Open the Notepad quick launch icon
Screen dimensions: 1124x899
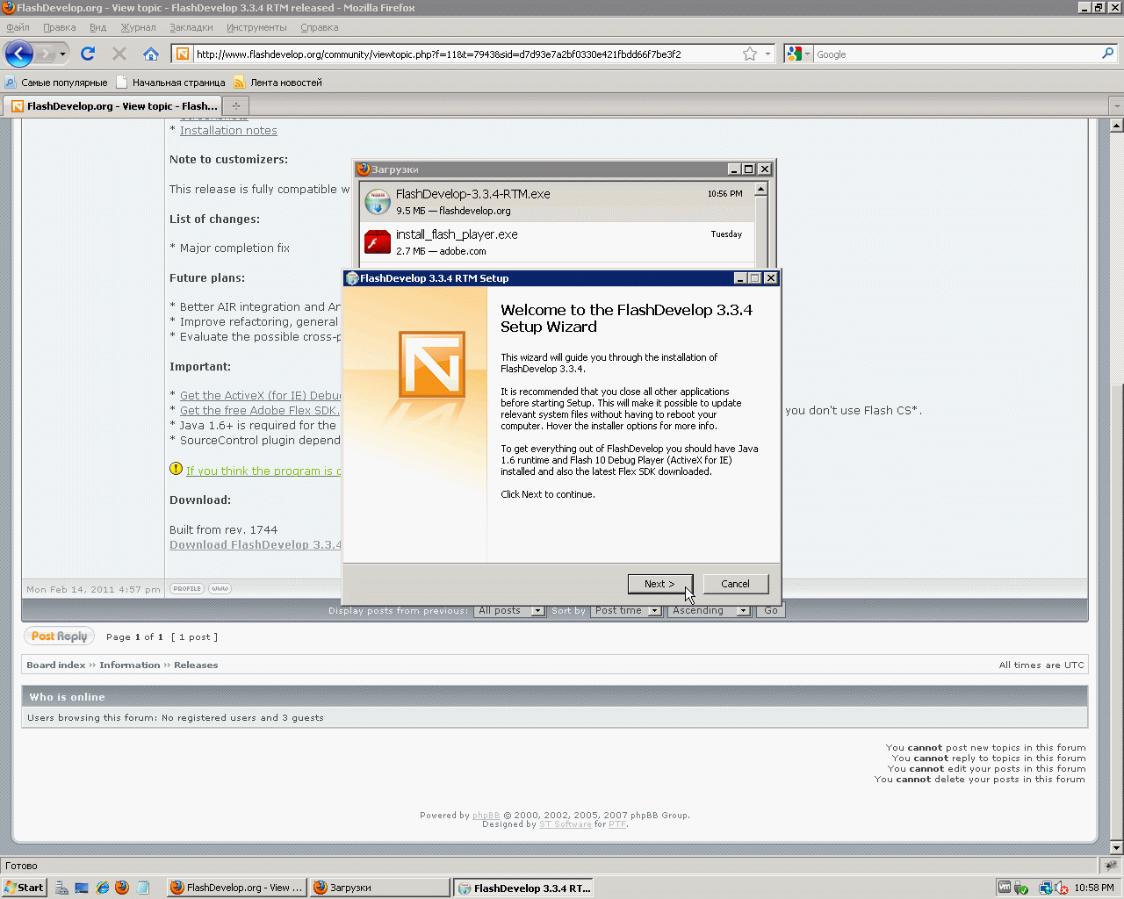pyautogui.click(x=142, y=888)
